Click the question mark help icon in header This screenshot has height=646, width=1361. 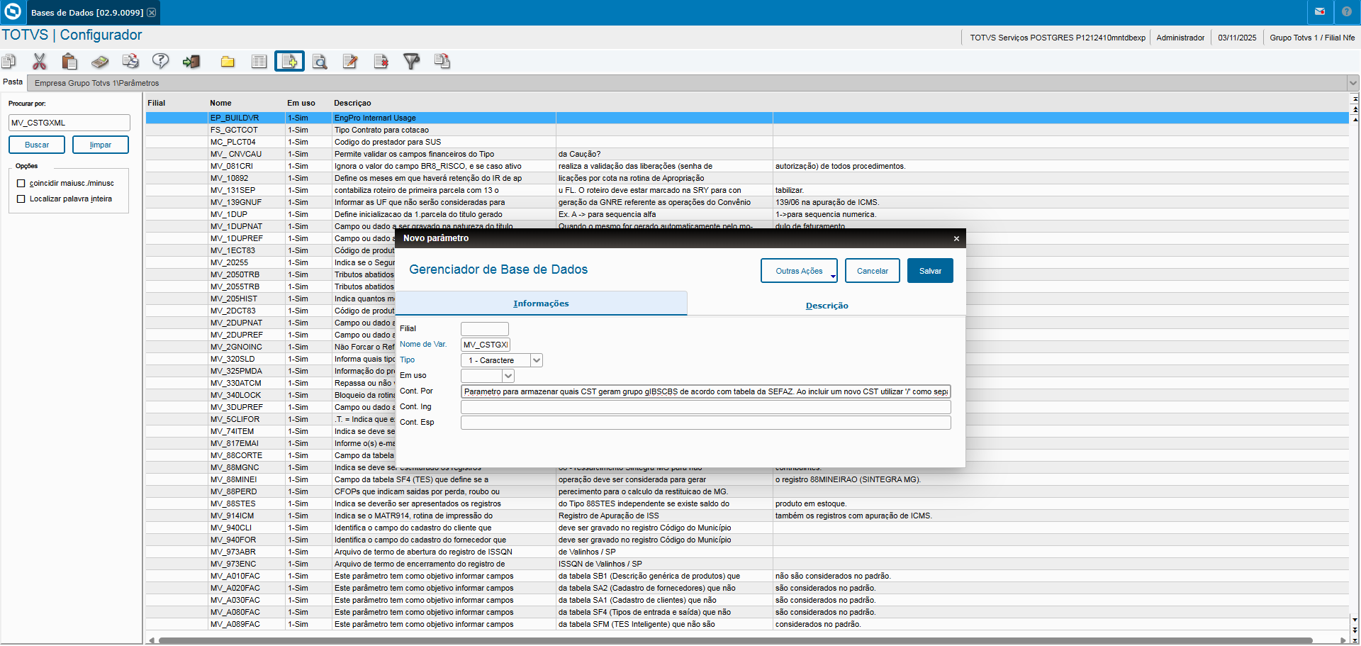pos(1347,12)
